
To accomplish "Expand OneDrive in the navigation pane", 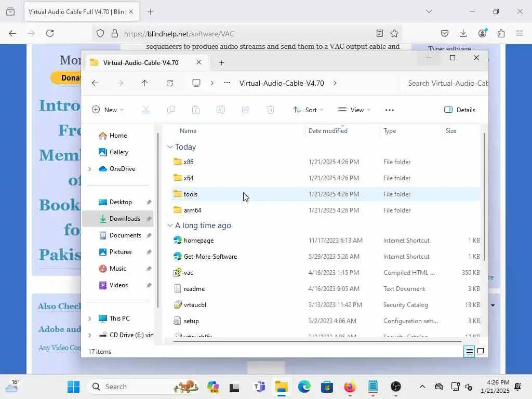I will coord(89,169).
